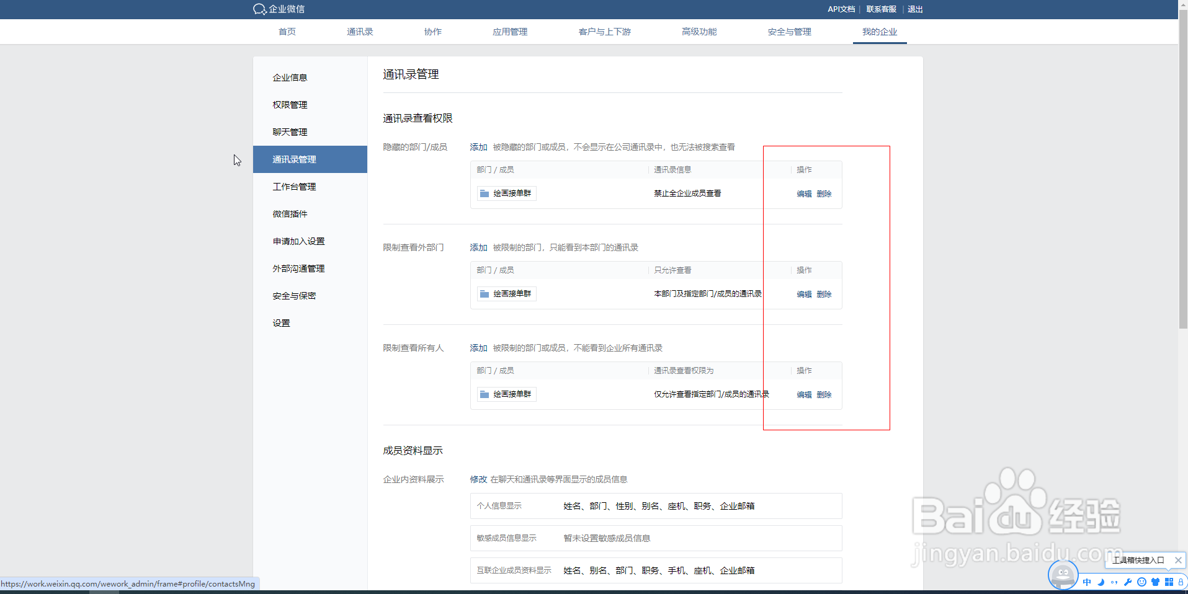
Task: Close the 工具箱快捷入口 popup
Action: (x=1178, y=561)
